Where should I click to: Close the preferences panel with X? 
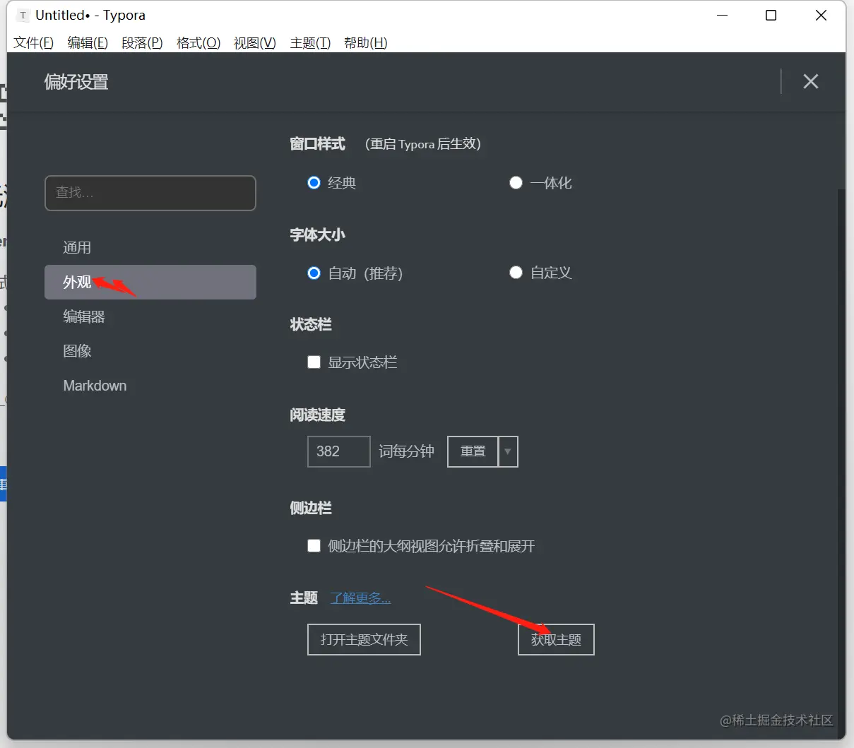tap(811, 81)
